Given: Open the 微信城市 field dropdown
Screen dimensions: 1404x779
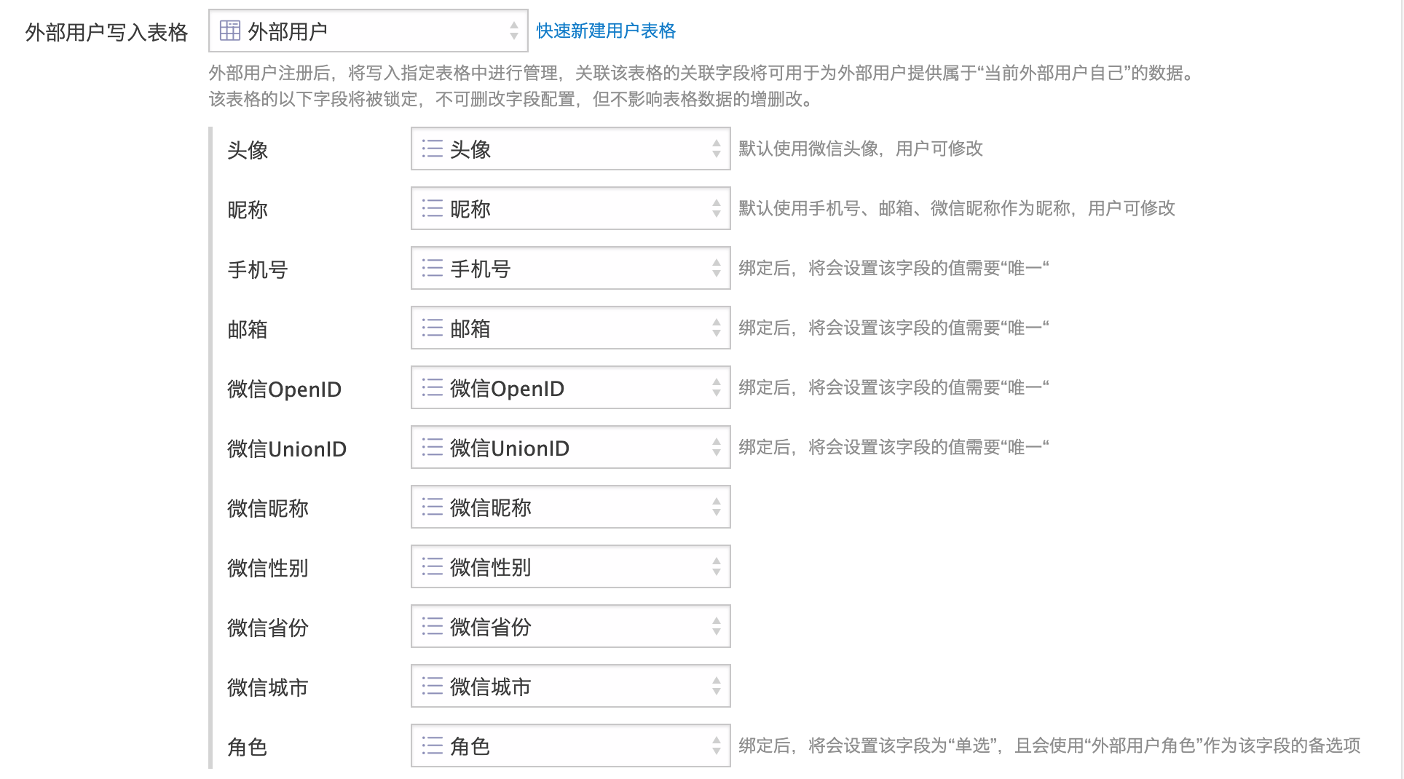Looking at the screenshot, I should [x=571, y=687].
